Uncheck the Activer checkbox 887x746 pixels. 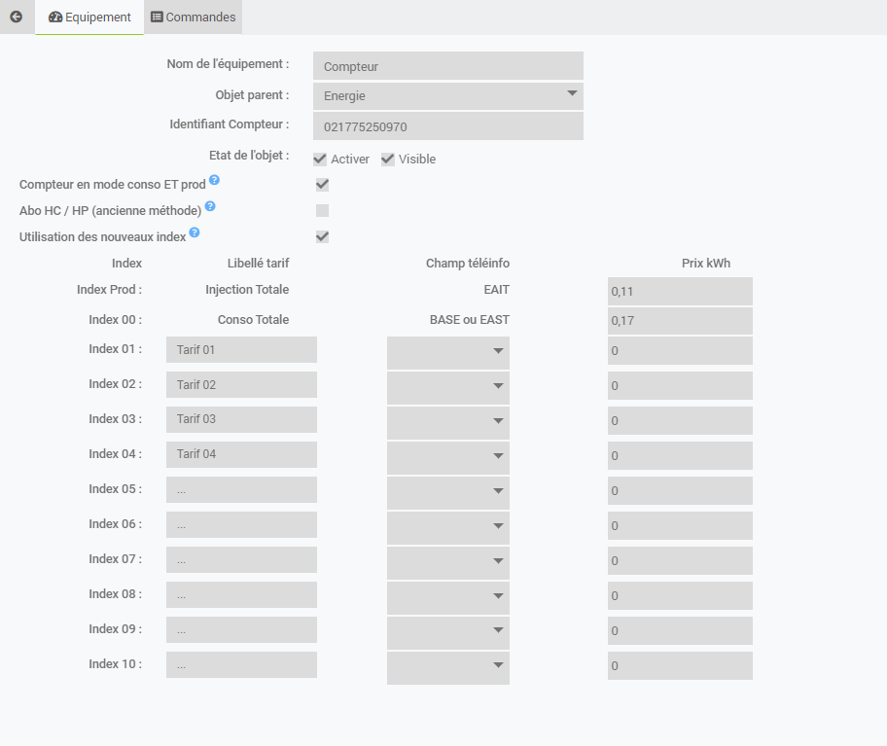(x=320, y=160)
